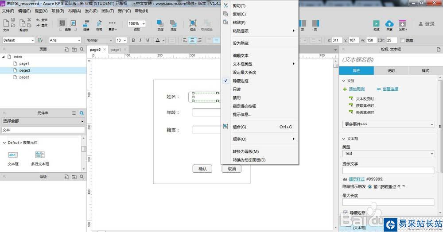Open the zoom 100% dropdown

pos(137,24)
